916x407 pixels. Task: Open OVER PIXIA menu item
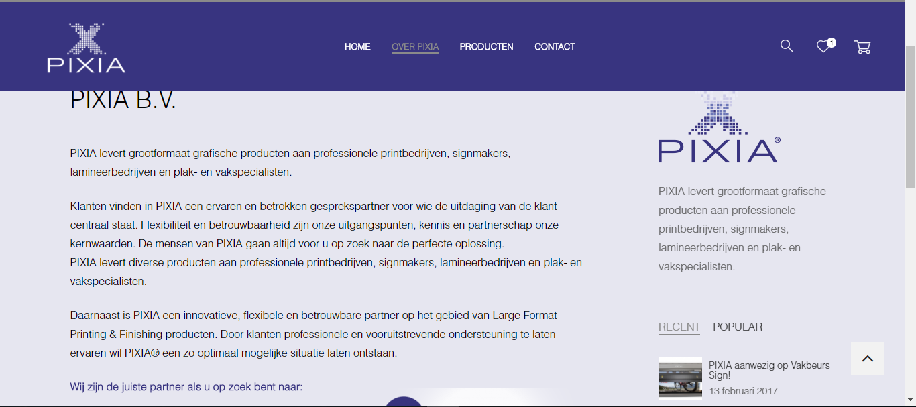click(415, 47)
